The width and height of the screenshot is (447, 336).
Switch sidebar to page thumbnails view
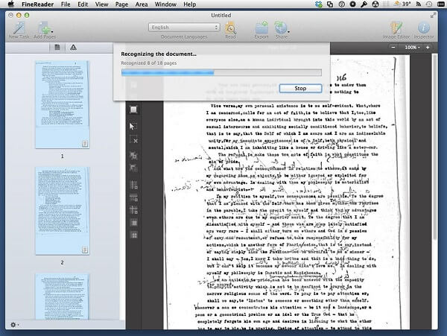click(x=56, y=48)
